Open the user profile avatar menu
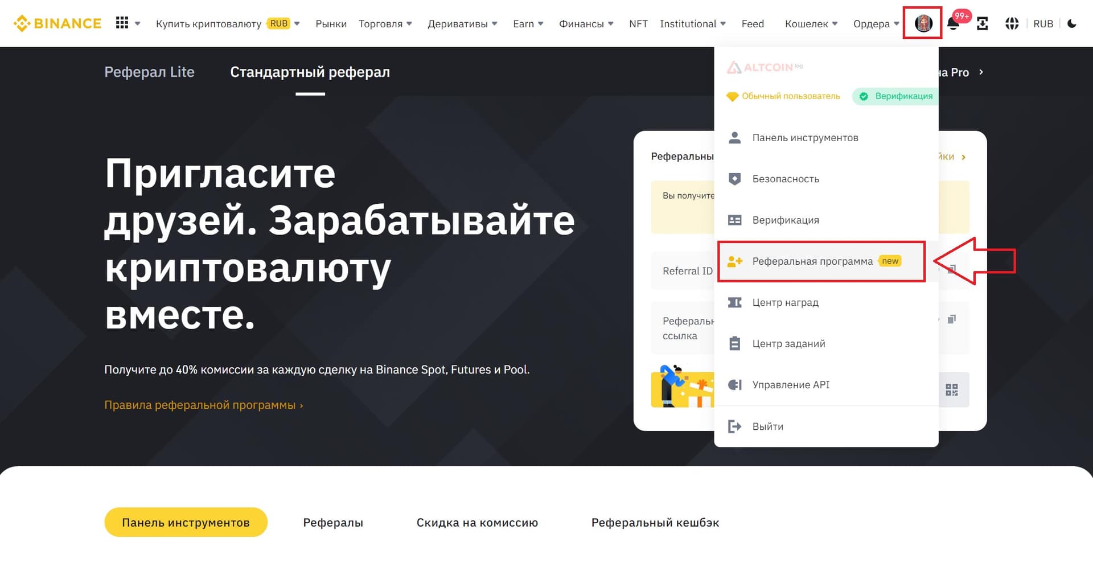This screenshot has width=1093, height=575. point(923,23)
